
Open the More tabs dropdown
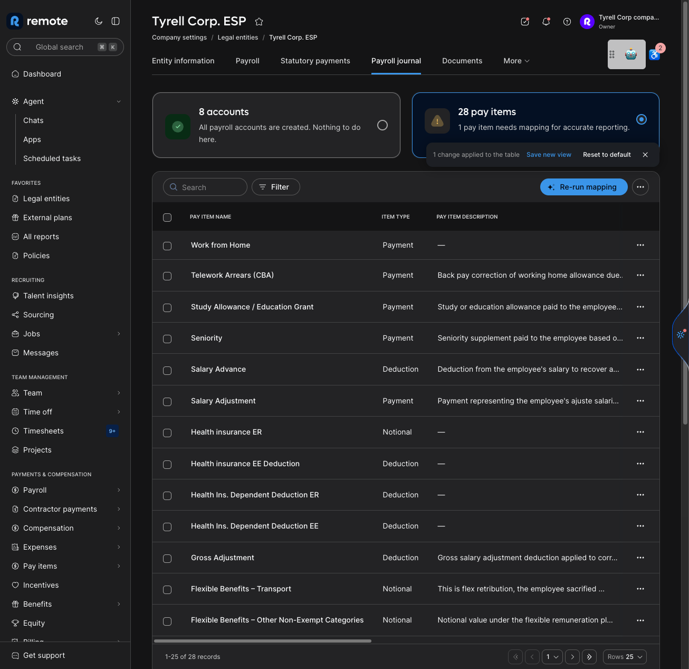point(516,61)
